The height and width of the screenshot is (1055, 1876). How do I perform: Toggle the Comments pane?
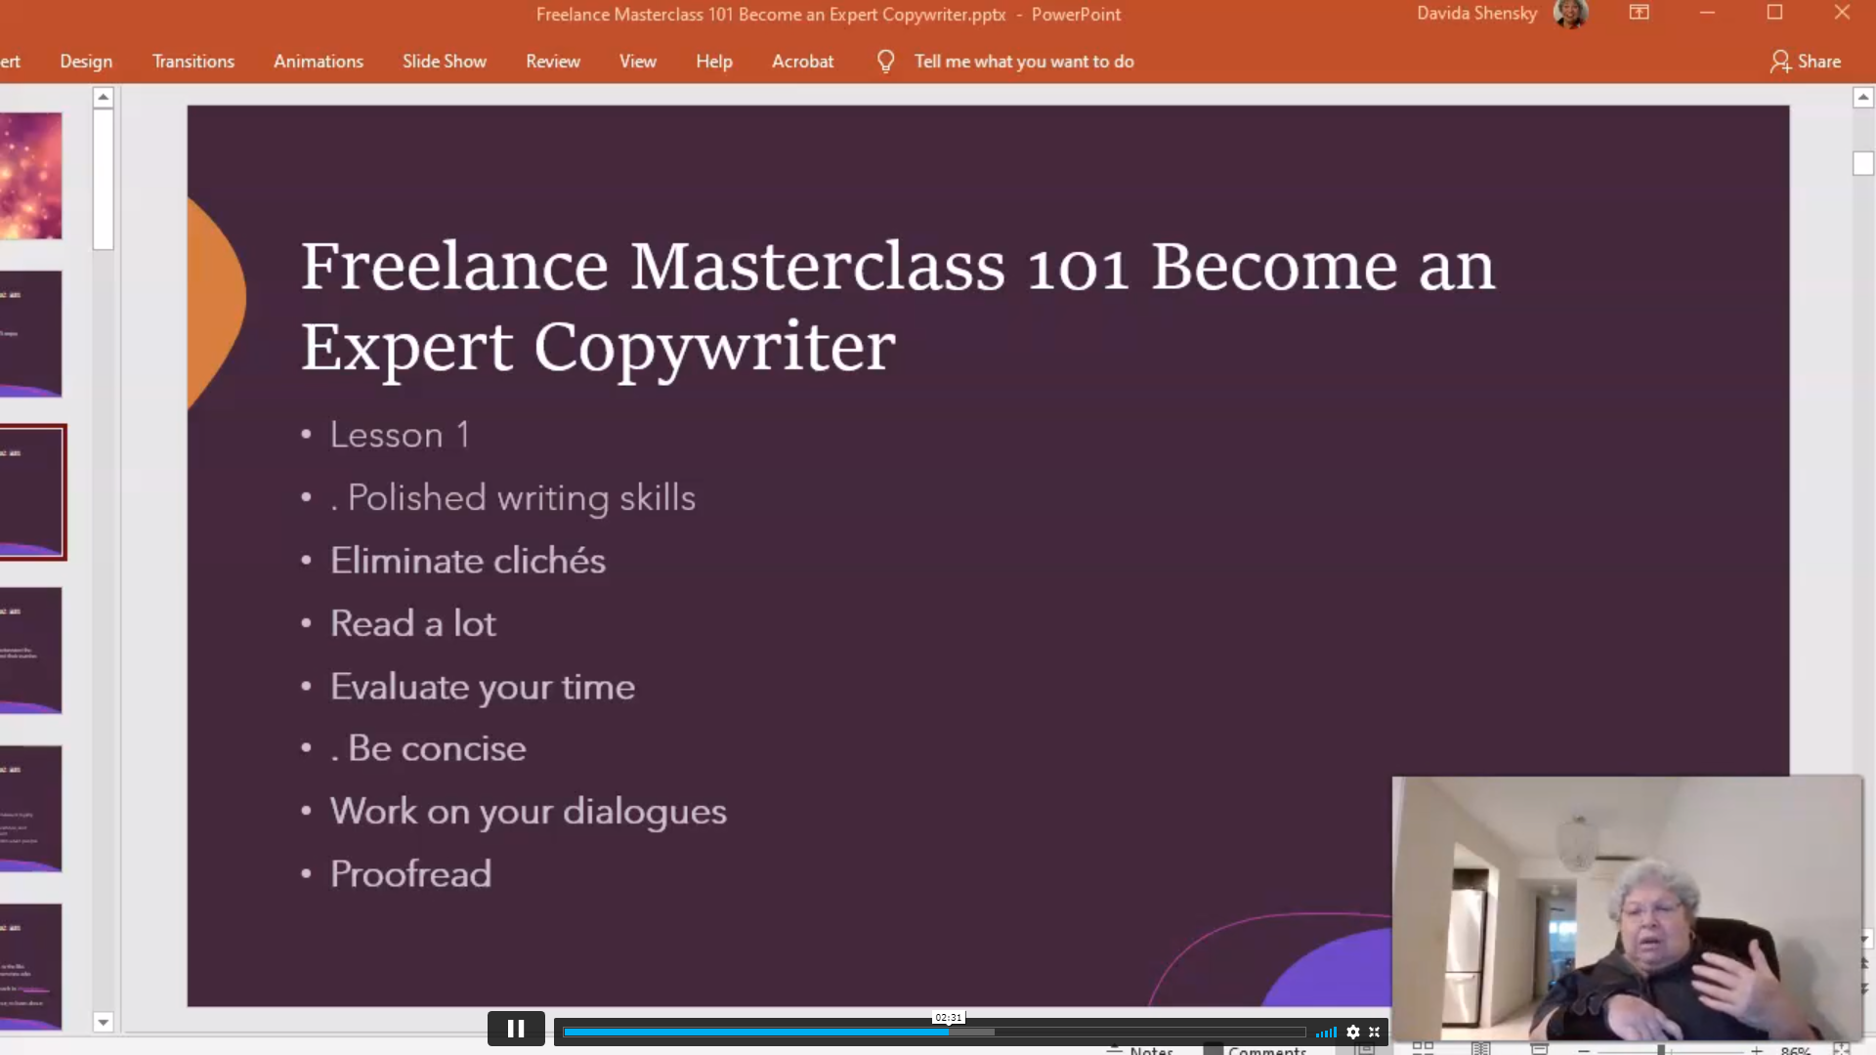click(1257, 1050)
